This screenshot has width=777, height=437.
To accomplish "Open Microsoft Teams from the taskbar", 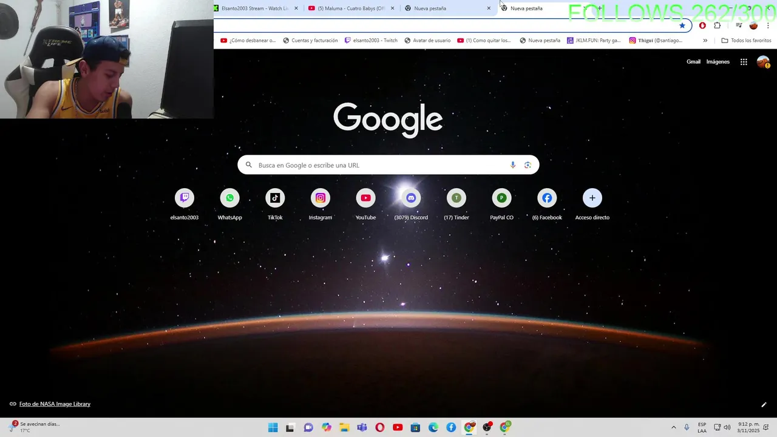I will [x=362, y=427].
